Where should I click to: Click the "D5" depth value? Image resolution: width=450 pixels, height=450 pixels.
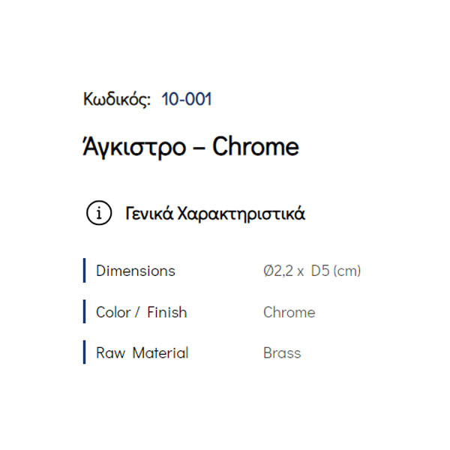pos(319,271)
